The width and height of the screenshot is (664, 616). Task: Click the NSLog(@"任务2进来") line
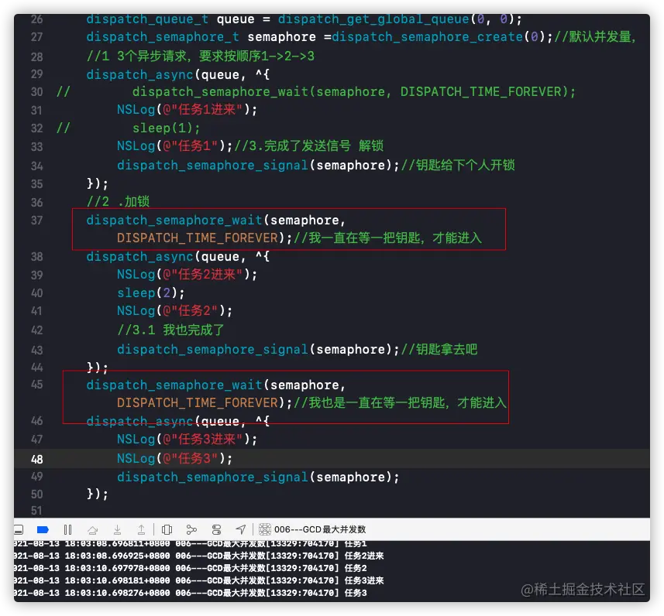coord(188,275)
